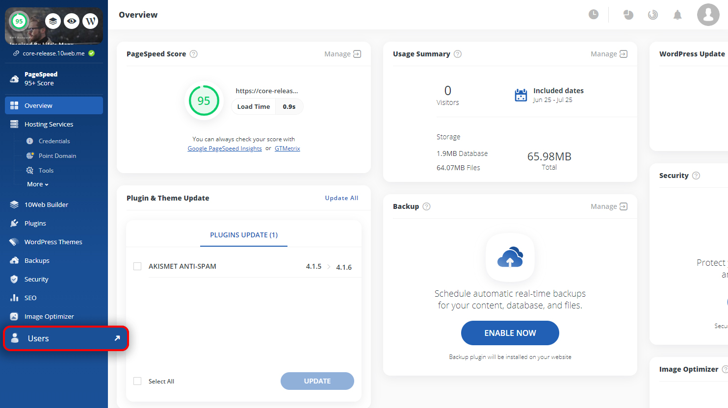The height and width of the screenshot is (408, 728).
Task: Open Point Domain under Hosting Services
Action: [57, 155]
